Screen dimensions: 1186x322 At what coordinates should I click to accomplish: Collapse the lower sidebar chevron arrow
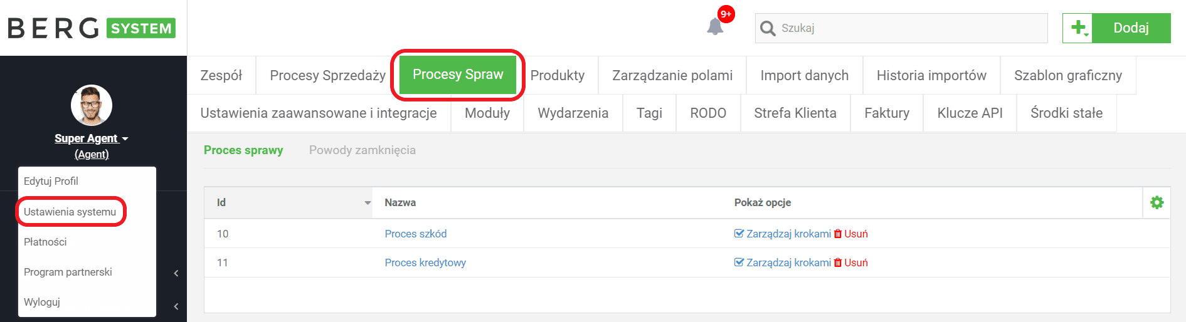[x=176, y=306]
